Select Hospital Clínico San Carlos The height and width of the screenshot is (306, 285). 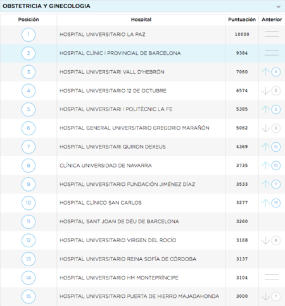point(101,203)
